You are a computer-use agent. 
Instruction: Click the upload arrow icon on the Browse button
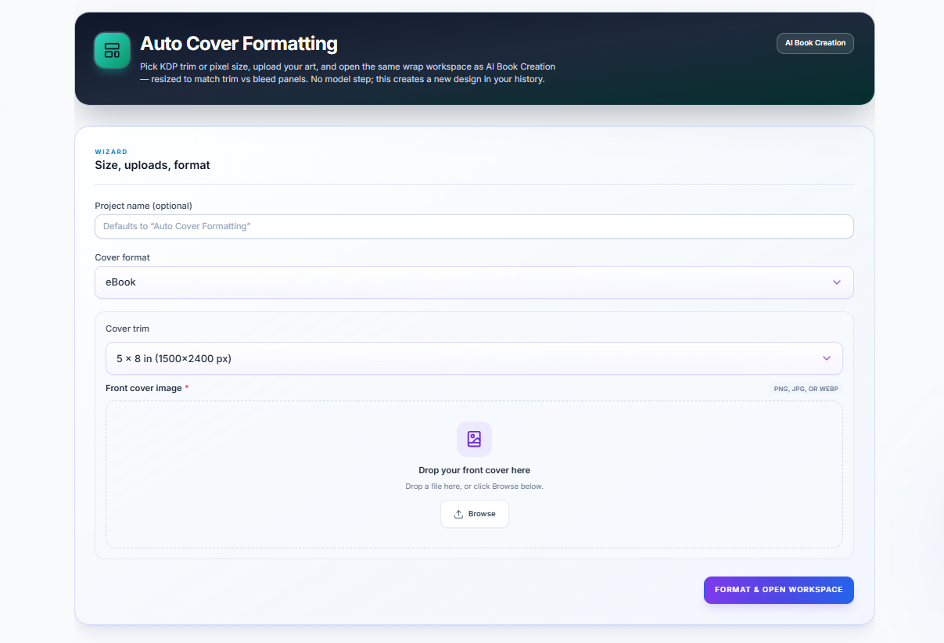click(x=458, y=514)
